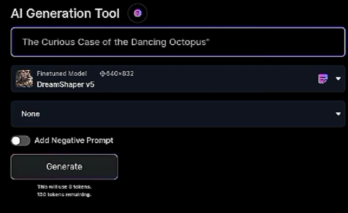
Task: Toggle the Add Negative Prompt switch
Action: coord(21,140)
